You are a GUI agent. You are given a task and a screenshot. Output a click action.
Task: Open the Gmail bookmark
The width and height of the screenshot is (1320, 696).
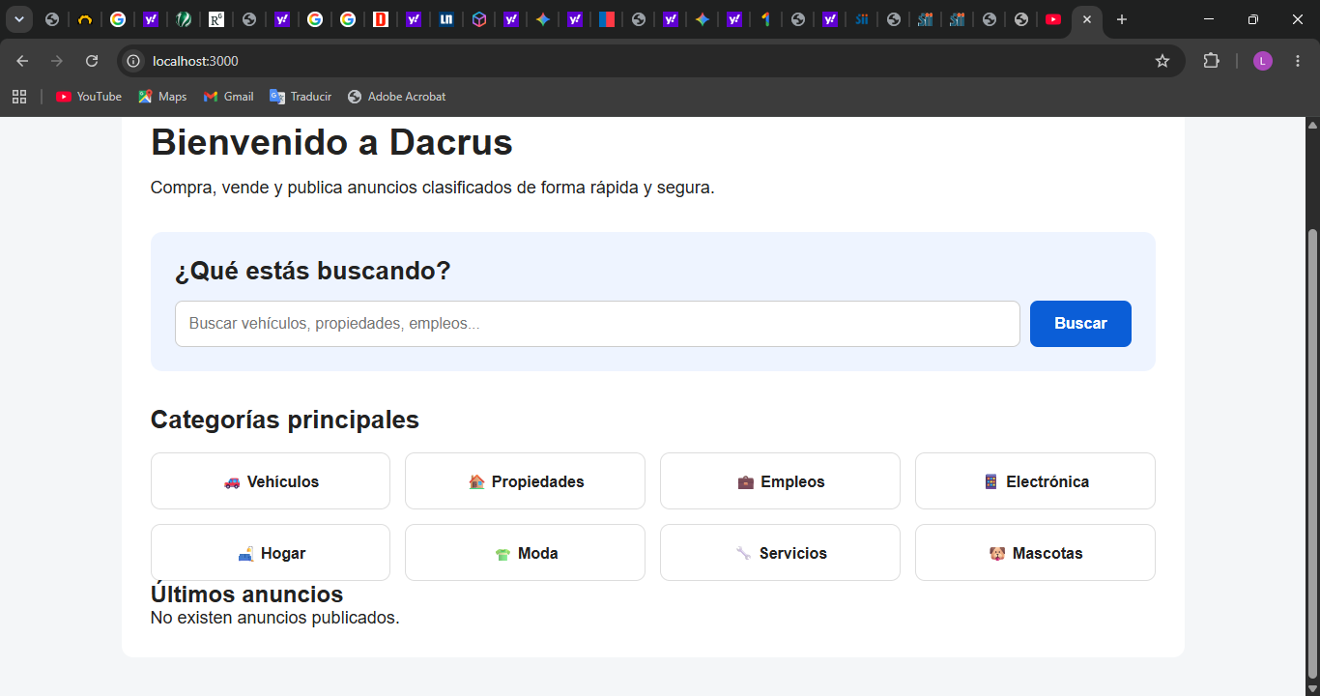pos(229,97)
